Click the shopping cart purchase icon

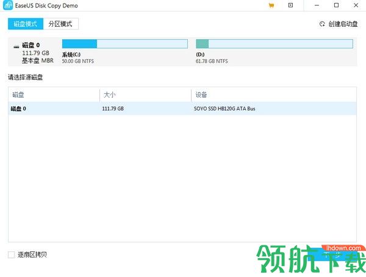(x=271, y=5)
